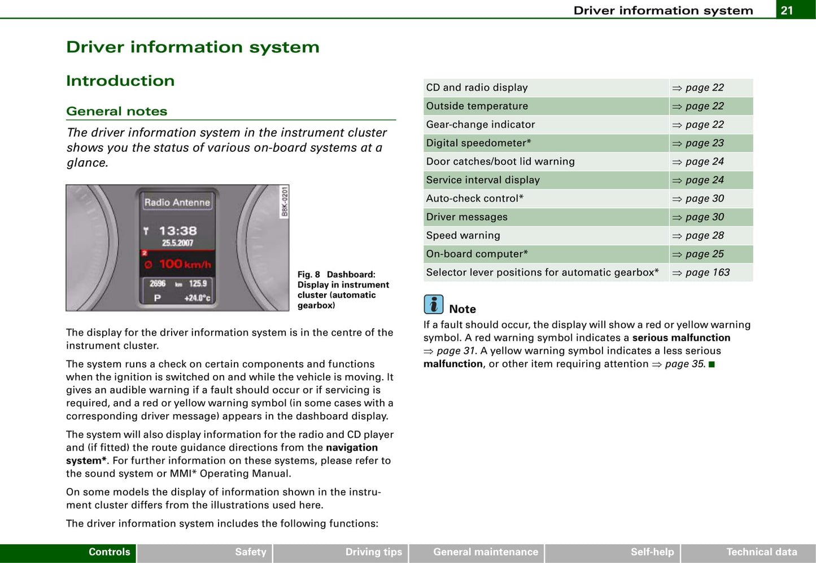Go to General maintenance tab
This screenshot has width=816, height=563.
pos(477,553)
